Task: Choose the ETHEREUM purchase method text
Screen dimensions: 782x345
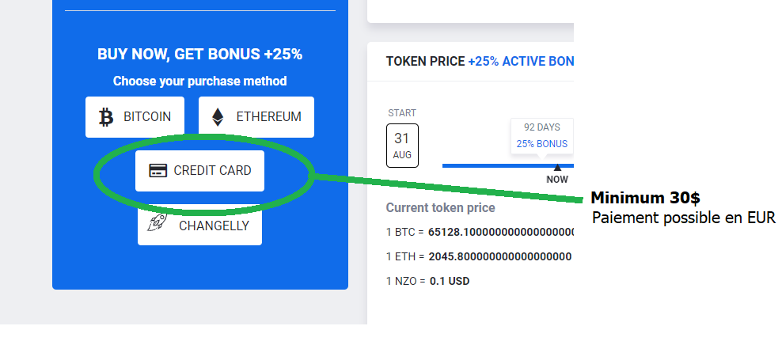Action: pyautogui.click(x=268, y=117)
